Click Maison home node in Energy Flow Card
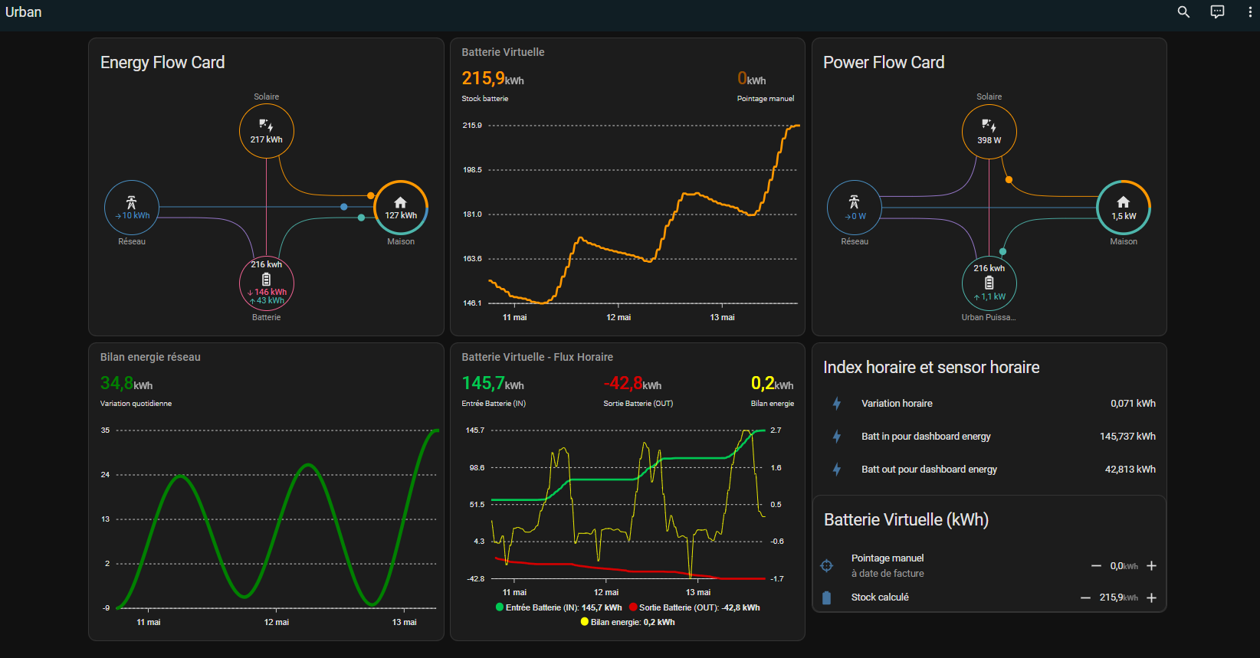Screen dimensions: 1260x658 coord(401,208)
